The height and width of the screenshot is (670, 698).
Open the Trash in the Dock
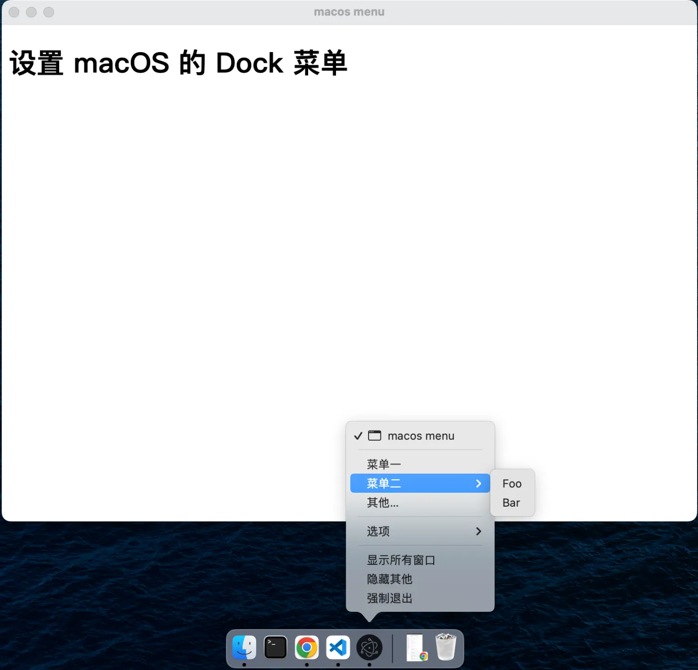point(446,647)
